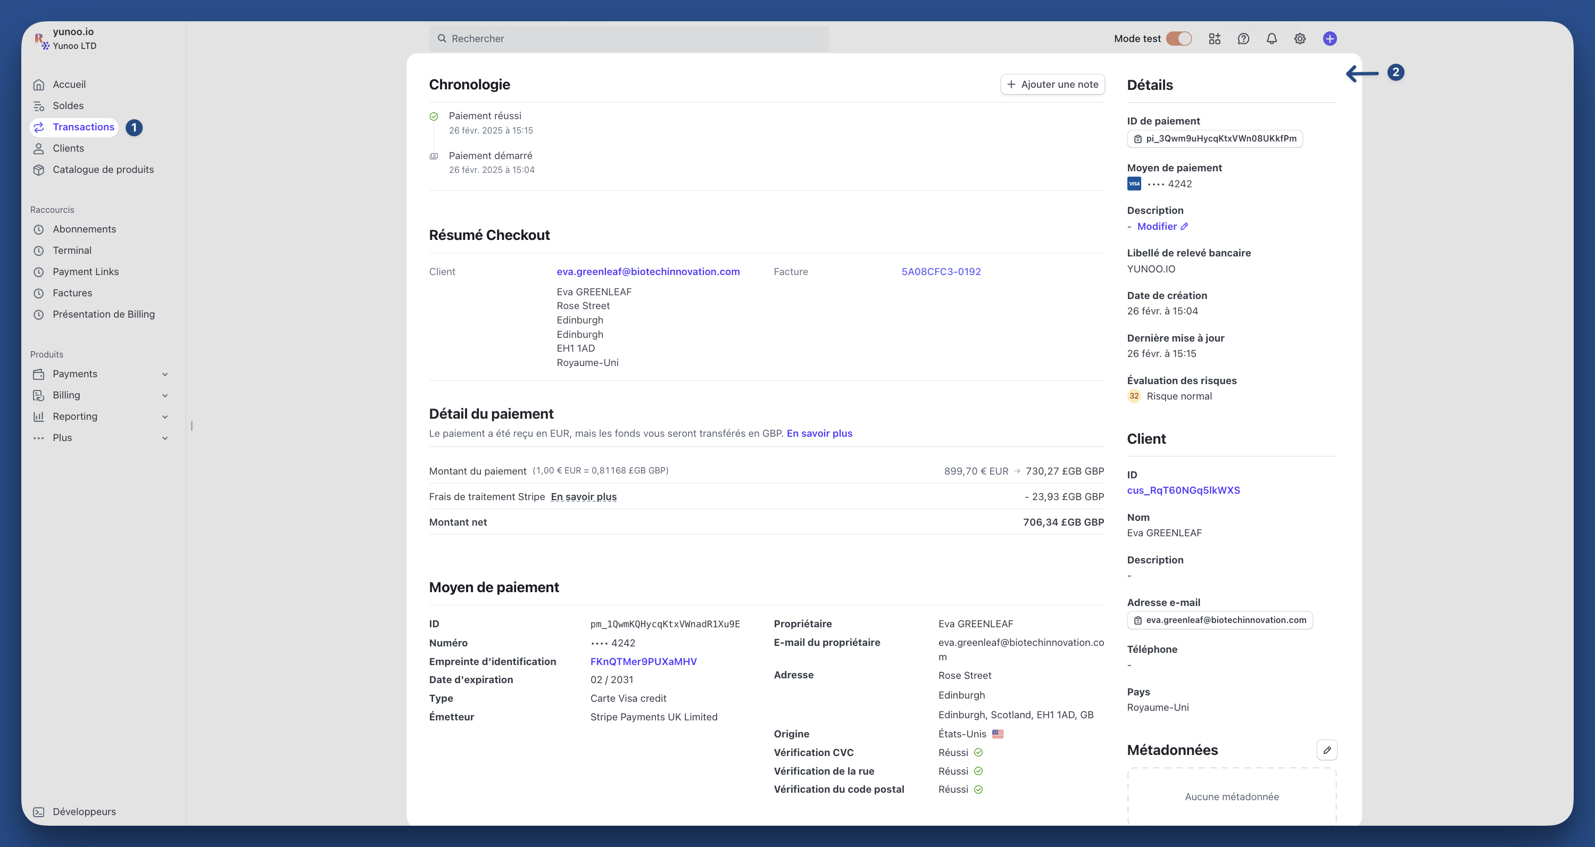Open the apps grid icon in the top bar
Screen dimensions: 1595x847
pyautogui.click(x=1214, y=38)
